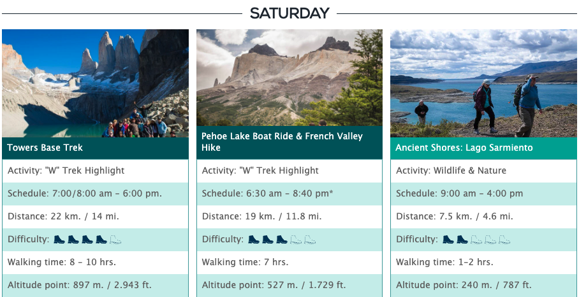Click Towers Base Trek schedule row
The height and width of the screenshot is (297, 579).
pos(95,193)
